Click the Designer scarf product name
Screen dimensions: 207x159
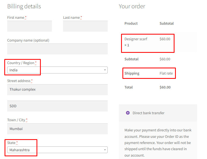click(136, 39)
